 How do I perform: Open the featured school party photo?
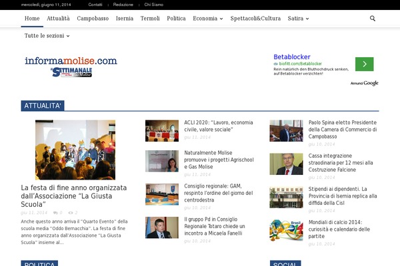point(75,150)
